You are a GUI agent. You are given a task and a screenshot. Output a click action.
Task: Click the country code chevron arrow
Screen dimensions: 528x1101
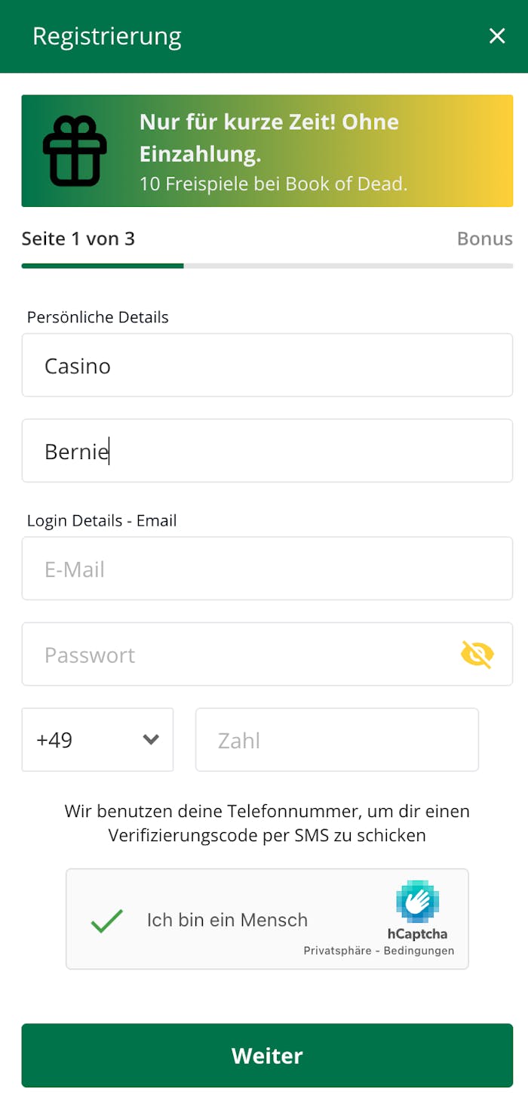point(151,740)
